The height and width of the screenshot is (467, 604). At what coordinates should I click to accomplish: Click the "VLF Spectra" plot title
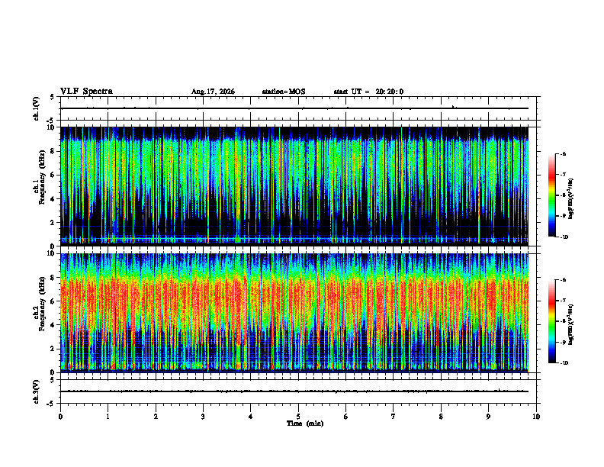click(x=86, y=92)
